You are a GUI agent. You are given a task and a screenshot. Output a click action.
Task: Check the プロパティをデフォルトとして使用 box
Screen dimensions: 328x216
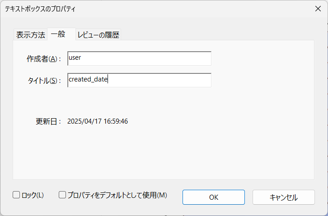63,195
